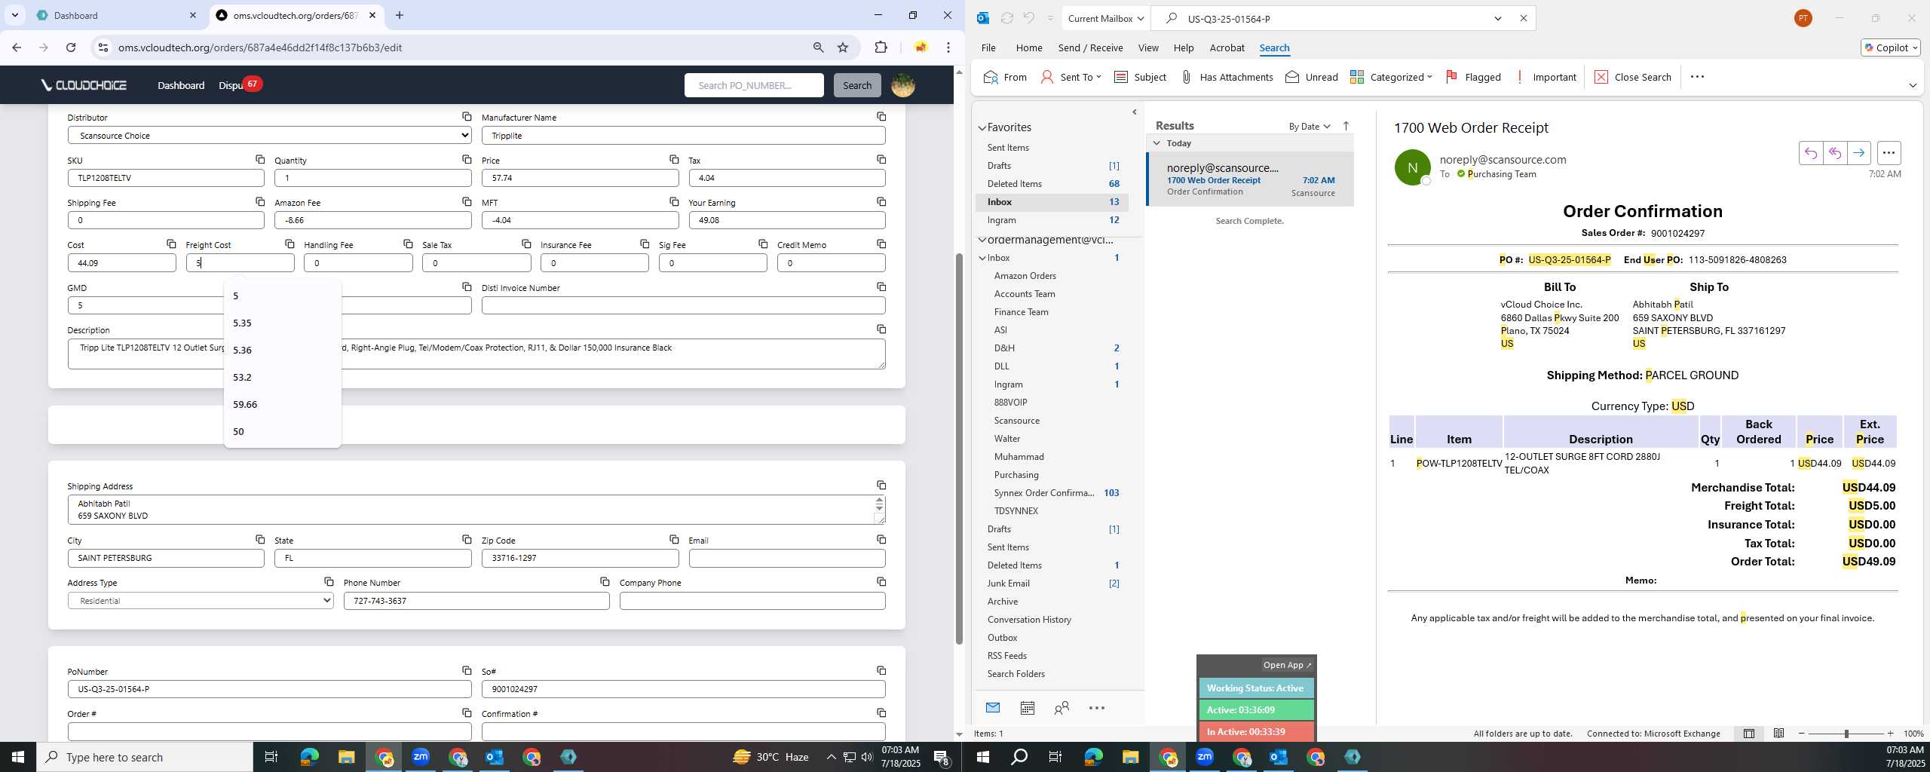This screenshot has height=772, width=1930.
Task: Copy the PoNumber field value
Action: [467, 670]
